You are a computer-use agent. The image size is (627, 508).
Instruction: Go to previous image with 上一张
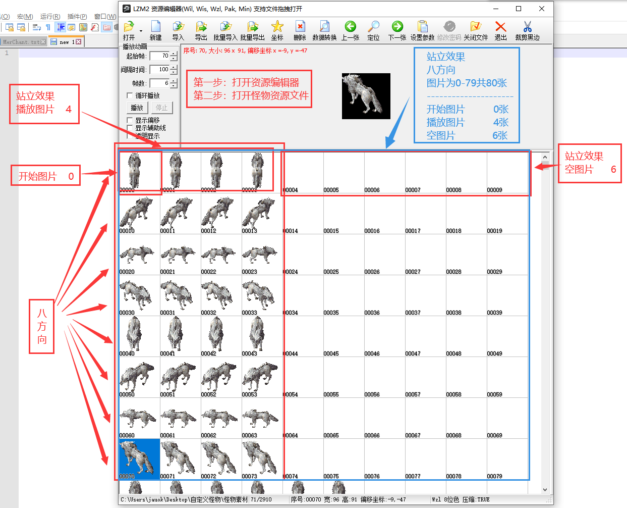pyautogui.click(x=350, y=27)
